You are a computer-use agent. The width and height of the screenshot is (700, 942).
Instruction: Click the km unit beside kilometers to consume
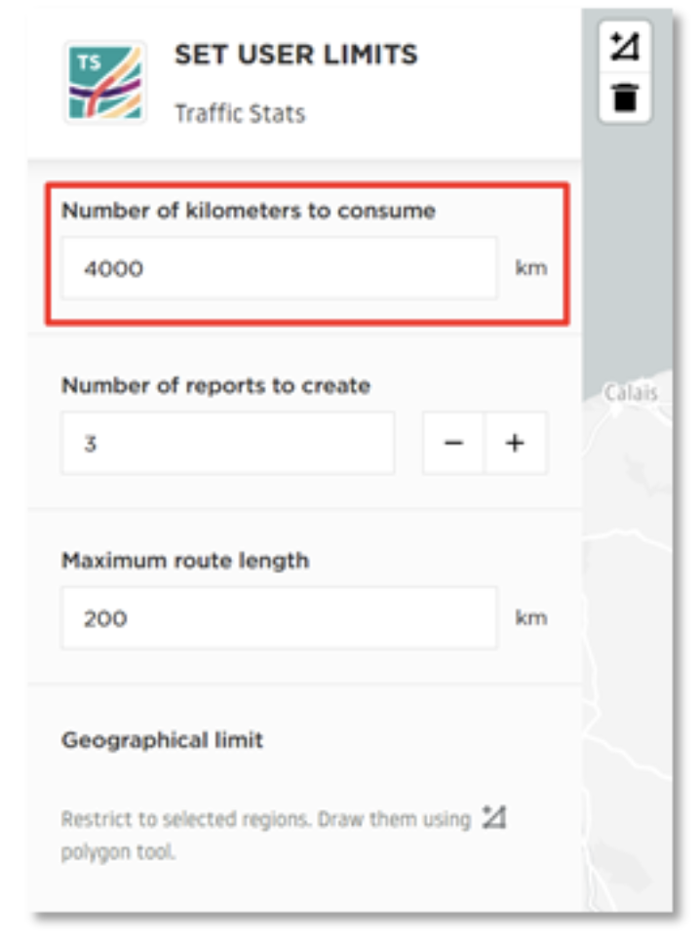531,267
